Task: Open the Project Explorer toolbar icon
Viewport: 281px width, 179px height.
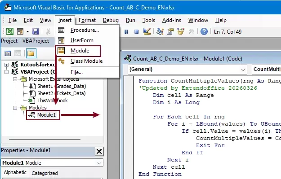Action: (x=160, y=31)
